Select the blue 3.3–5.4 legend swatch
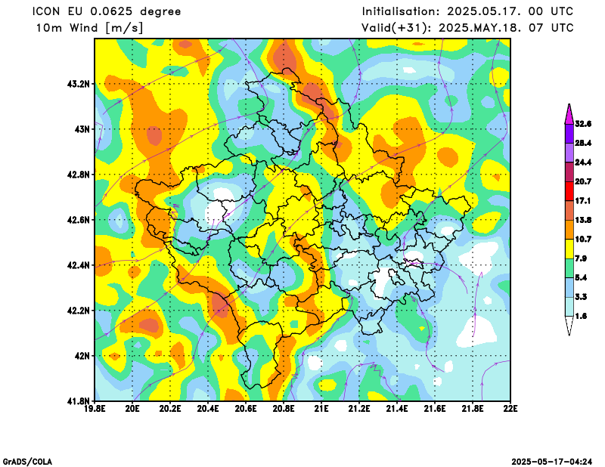The height and width of the screenshot is (467, 605). [x=569, y=288]
